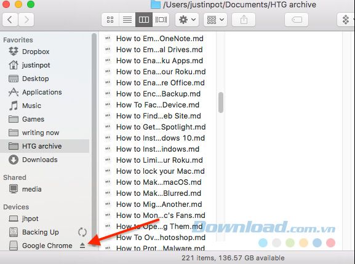Viewport: 355px width, 264px height.
Task: Open Applications from the sidebar
Action: pyautogui.click(x=44, y=92)
